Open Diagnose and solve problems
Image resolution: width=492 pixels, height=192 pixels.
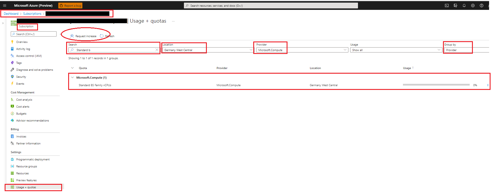tap(35, 70)
